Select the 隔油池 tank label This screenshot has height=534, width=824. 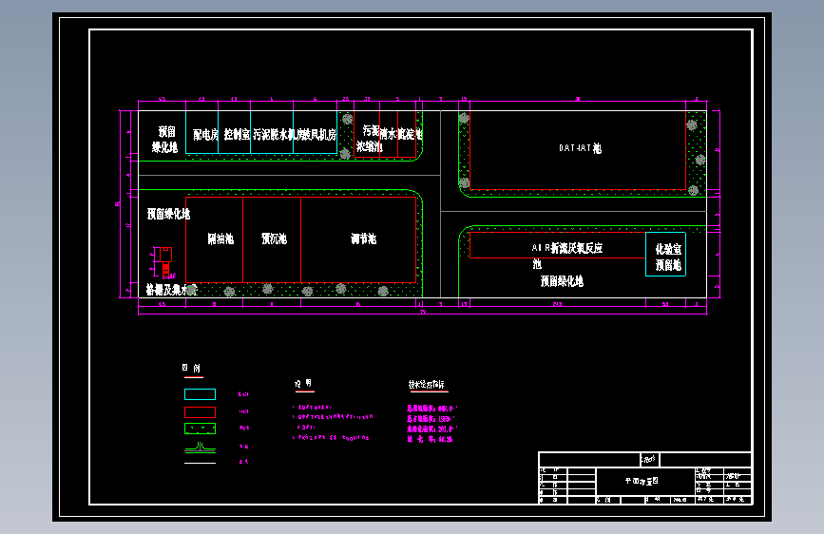220,239
